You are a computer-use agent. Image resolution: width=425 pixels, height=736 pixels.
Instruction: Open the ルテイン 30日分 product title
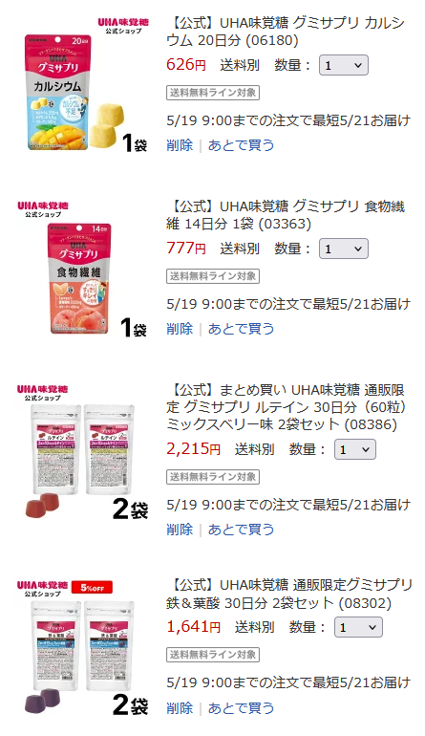click(x=287, y=407)
